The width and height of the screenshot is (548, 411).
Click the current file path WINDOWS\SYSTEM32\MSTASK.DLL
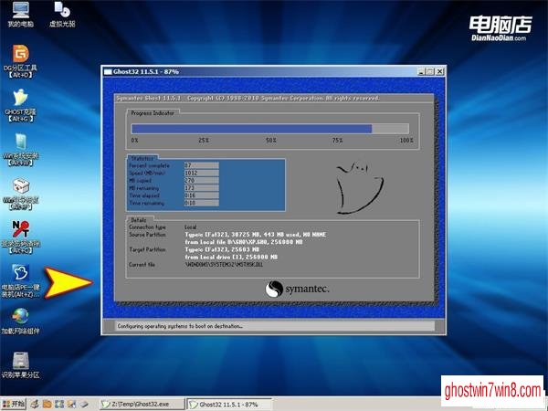(224, 265)
